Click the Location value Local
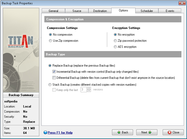187x139 pixels. pyautogui.click(x=27, y=106)
